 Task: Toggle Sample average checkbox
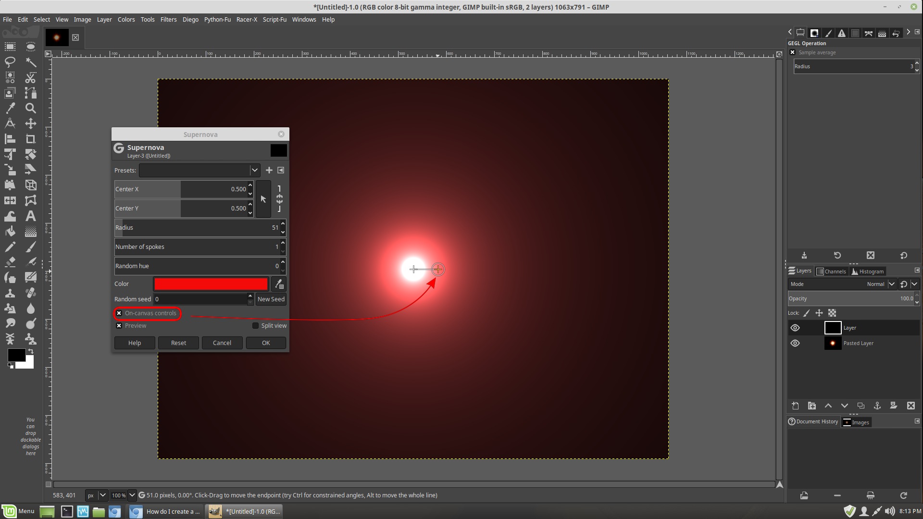[x=793, y=52]
